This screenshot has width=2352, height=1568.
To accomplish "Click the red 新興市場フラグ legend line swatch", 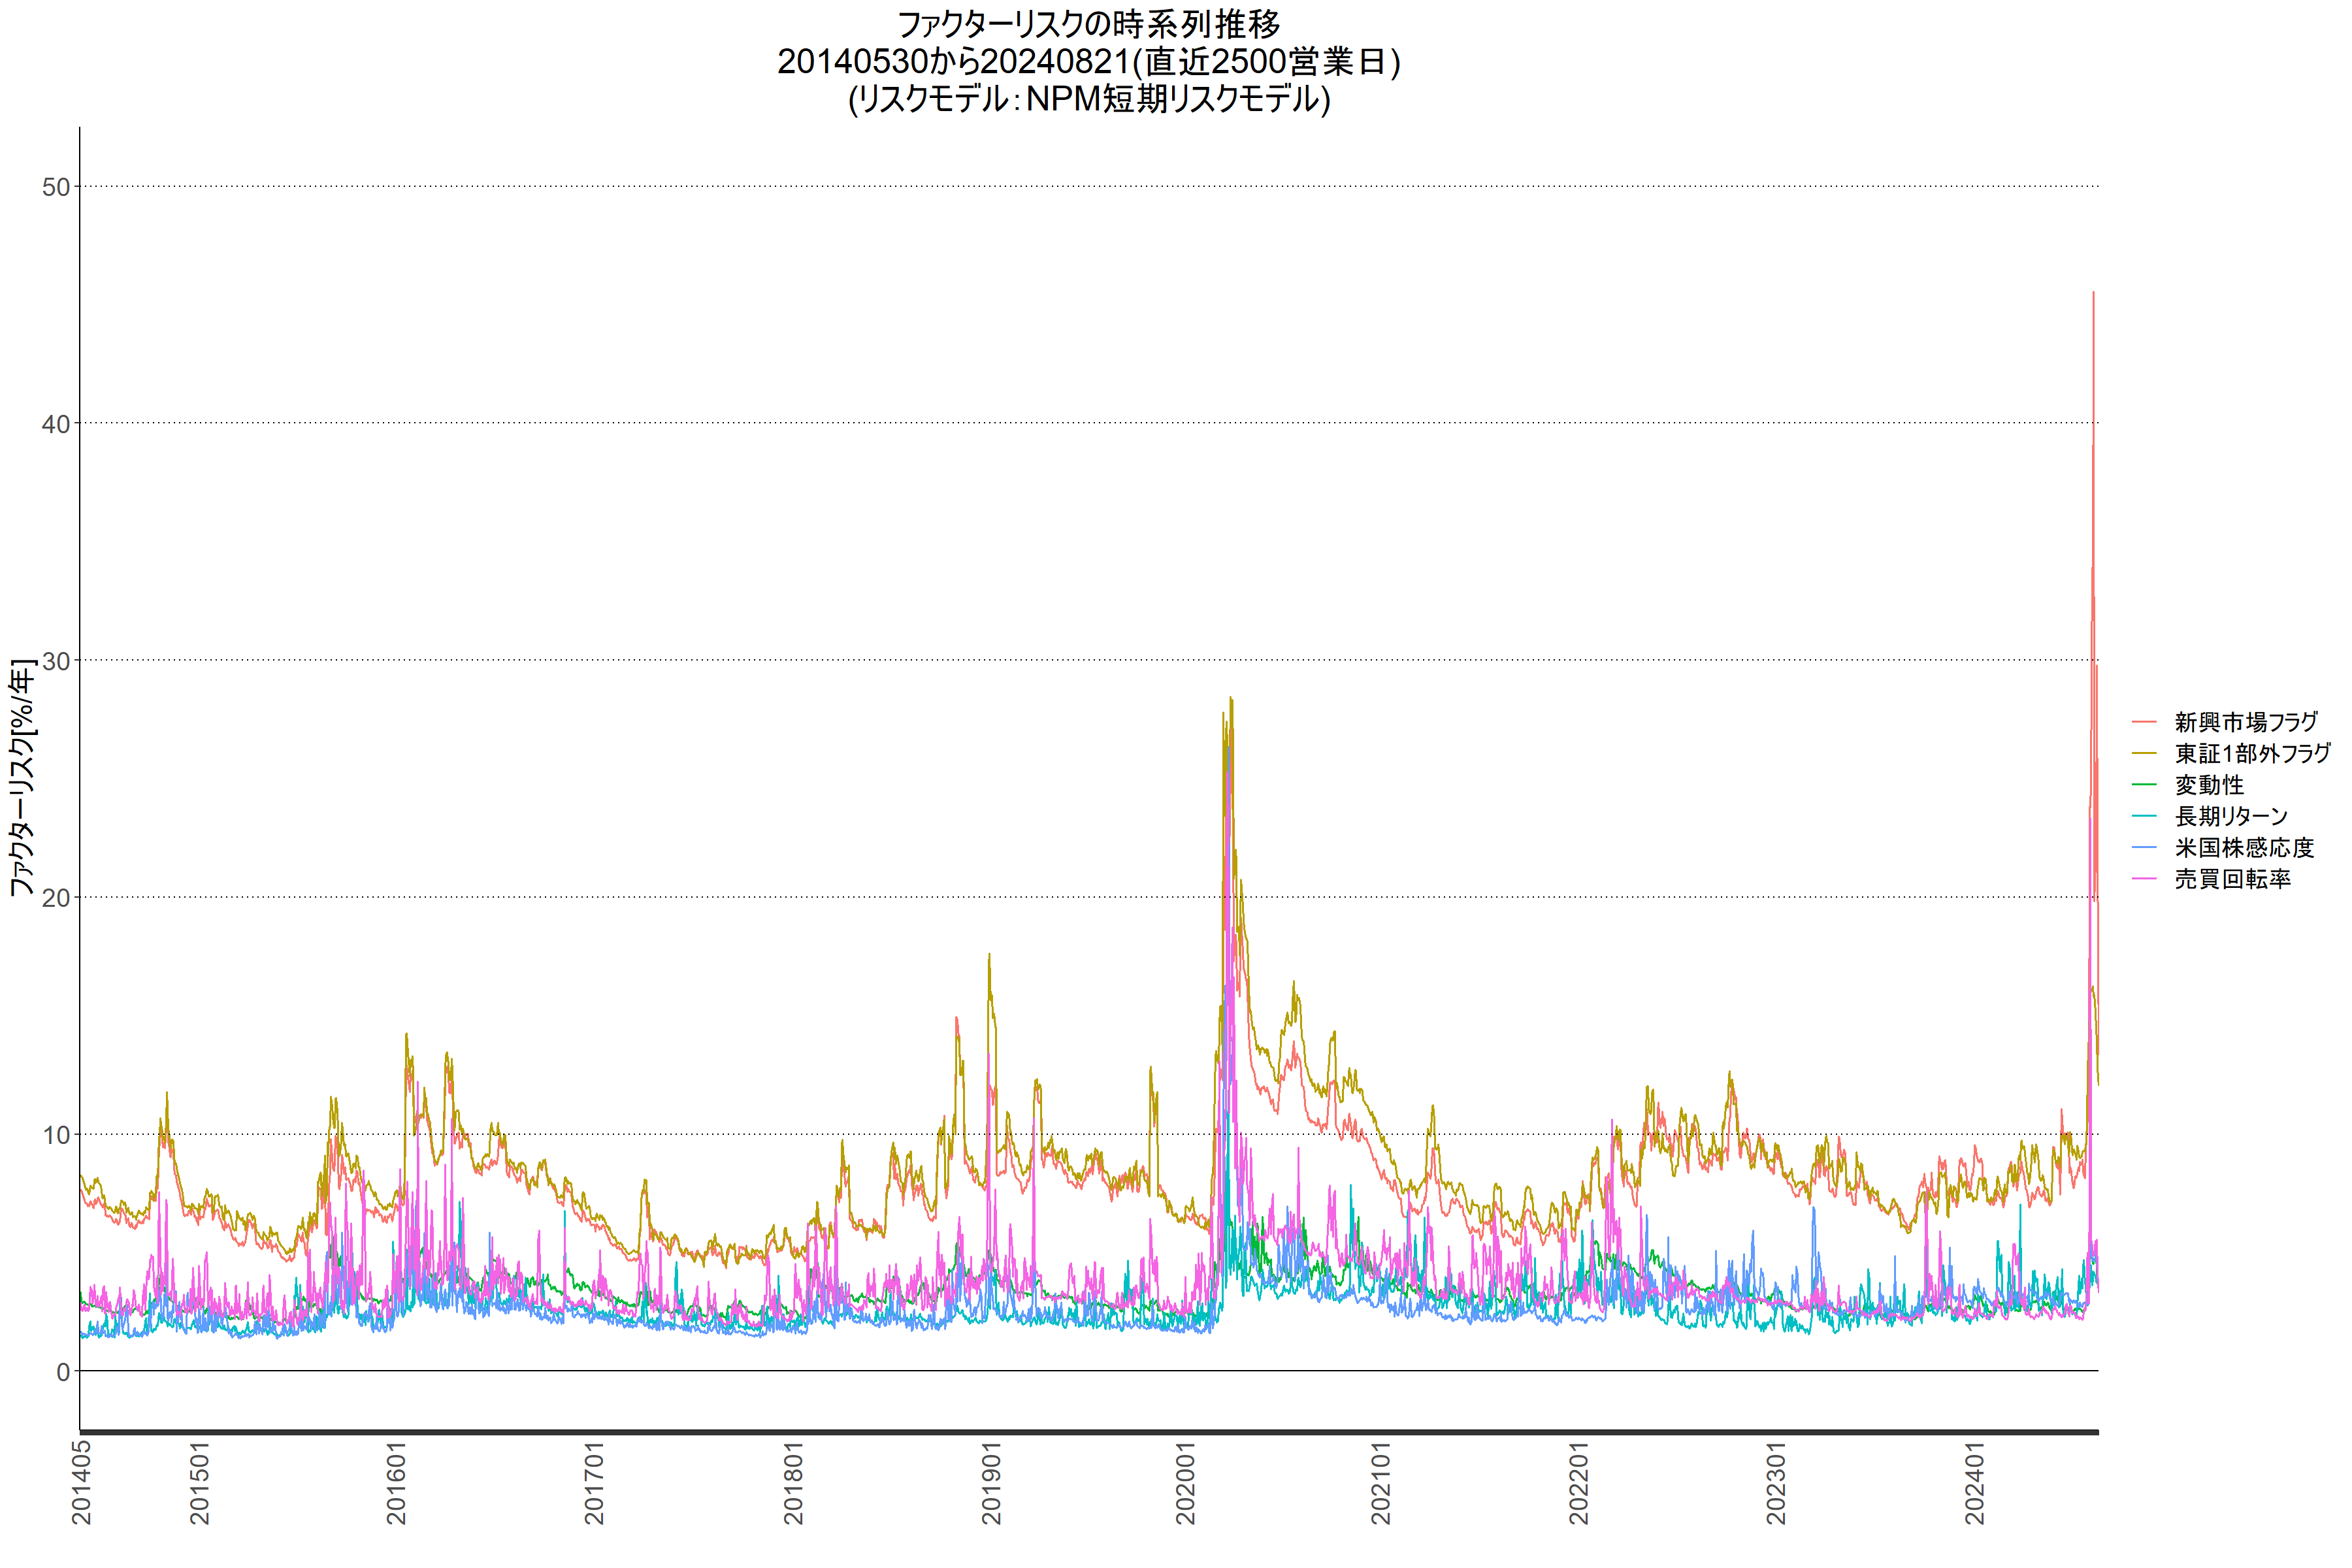I will pos(2144,722).
